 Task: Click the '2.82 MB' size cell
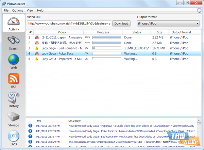pyautogui.click(x=158, y=37)
